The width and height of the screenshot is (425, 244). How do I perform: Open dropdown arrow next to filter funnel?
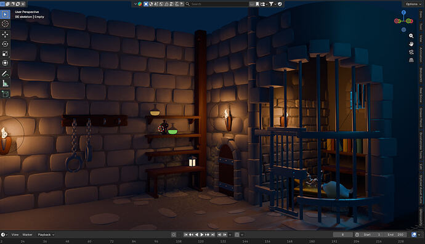pyautogui.click(x=275, y=4)
